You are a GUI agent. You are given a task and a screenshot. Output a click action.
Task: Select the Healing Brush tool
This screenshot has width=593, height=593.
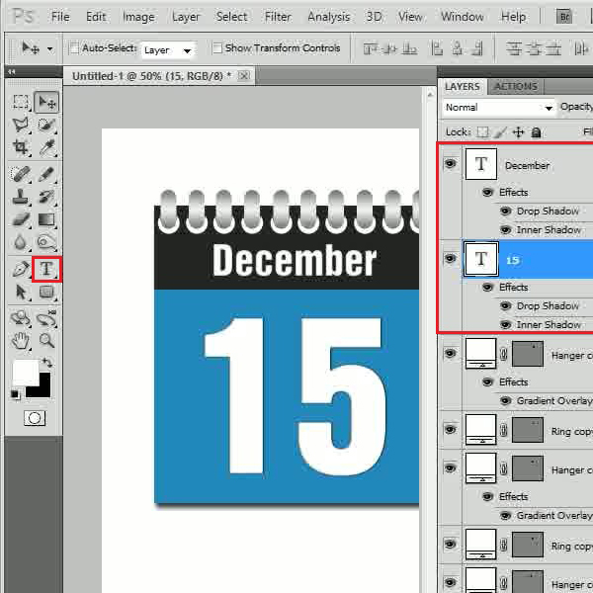tap(21, 174)
